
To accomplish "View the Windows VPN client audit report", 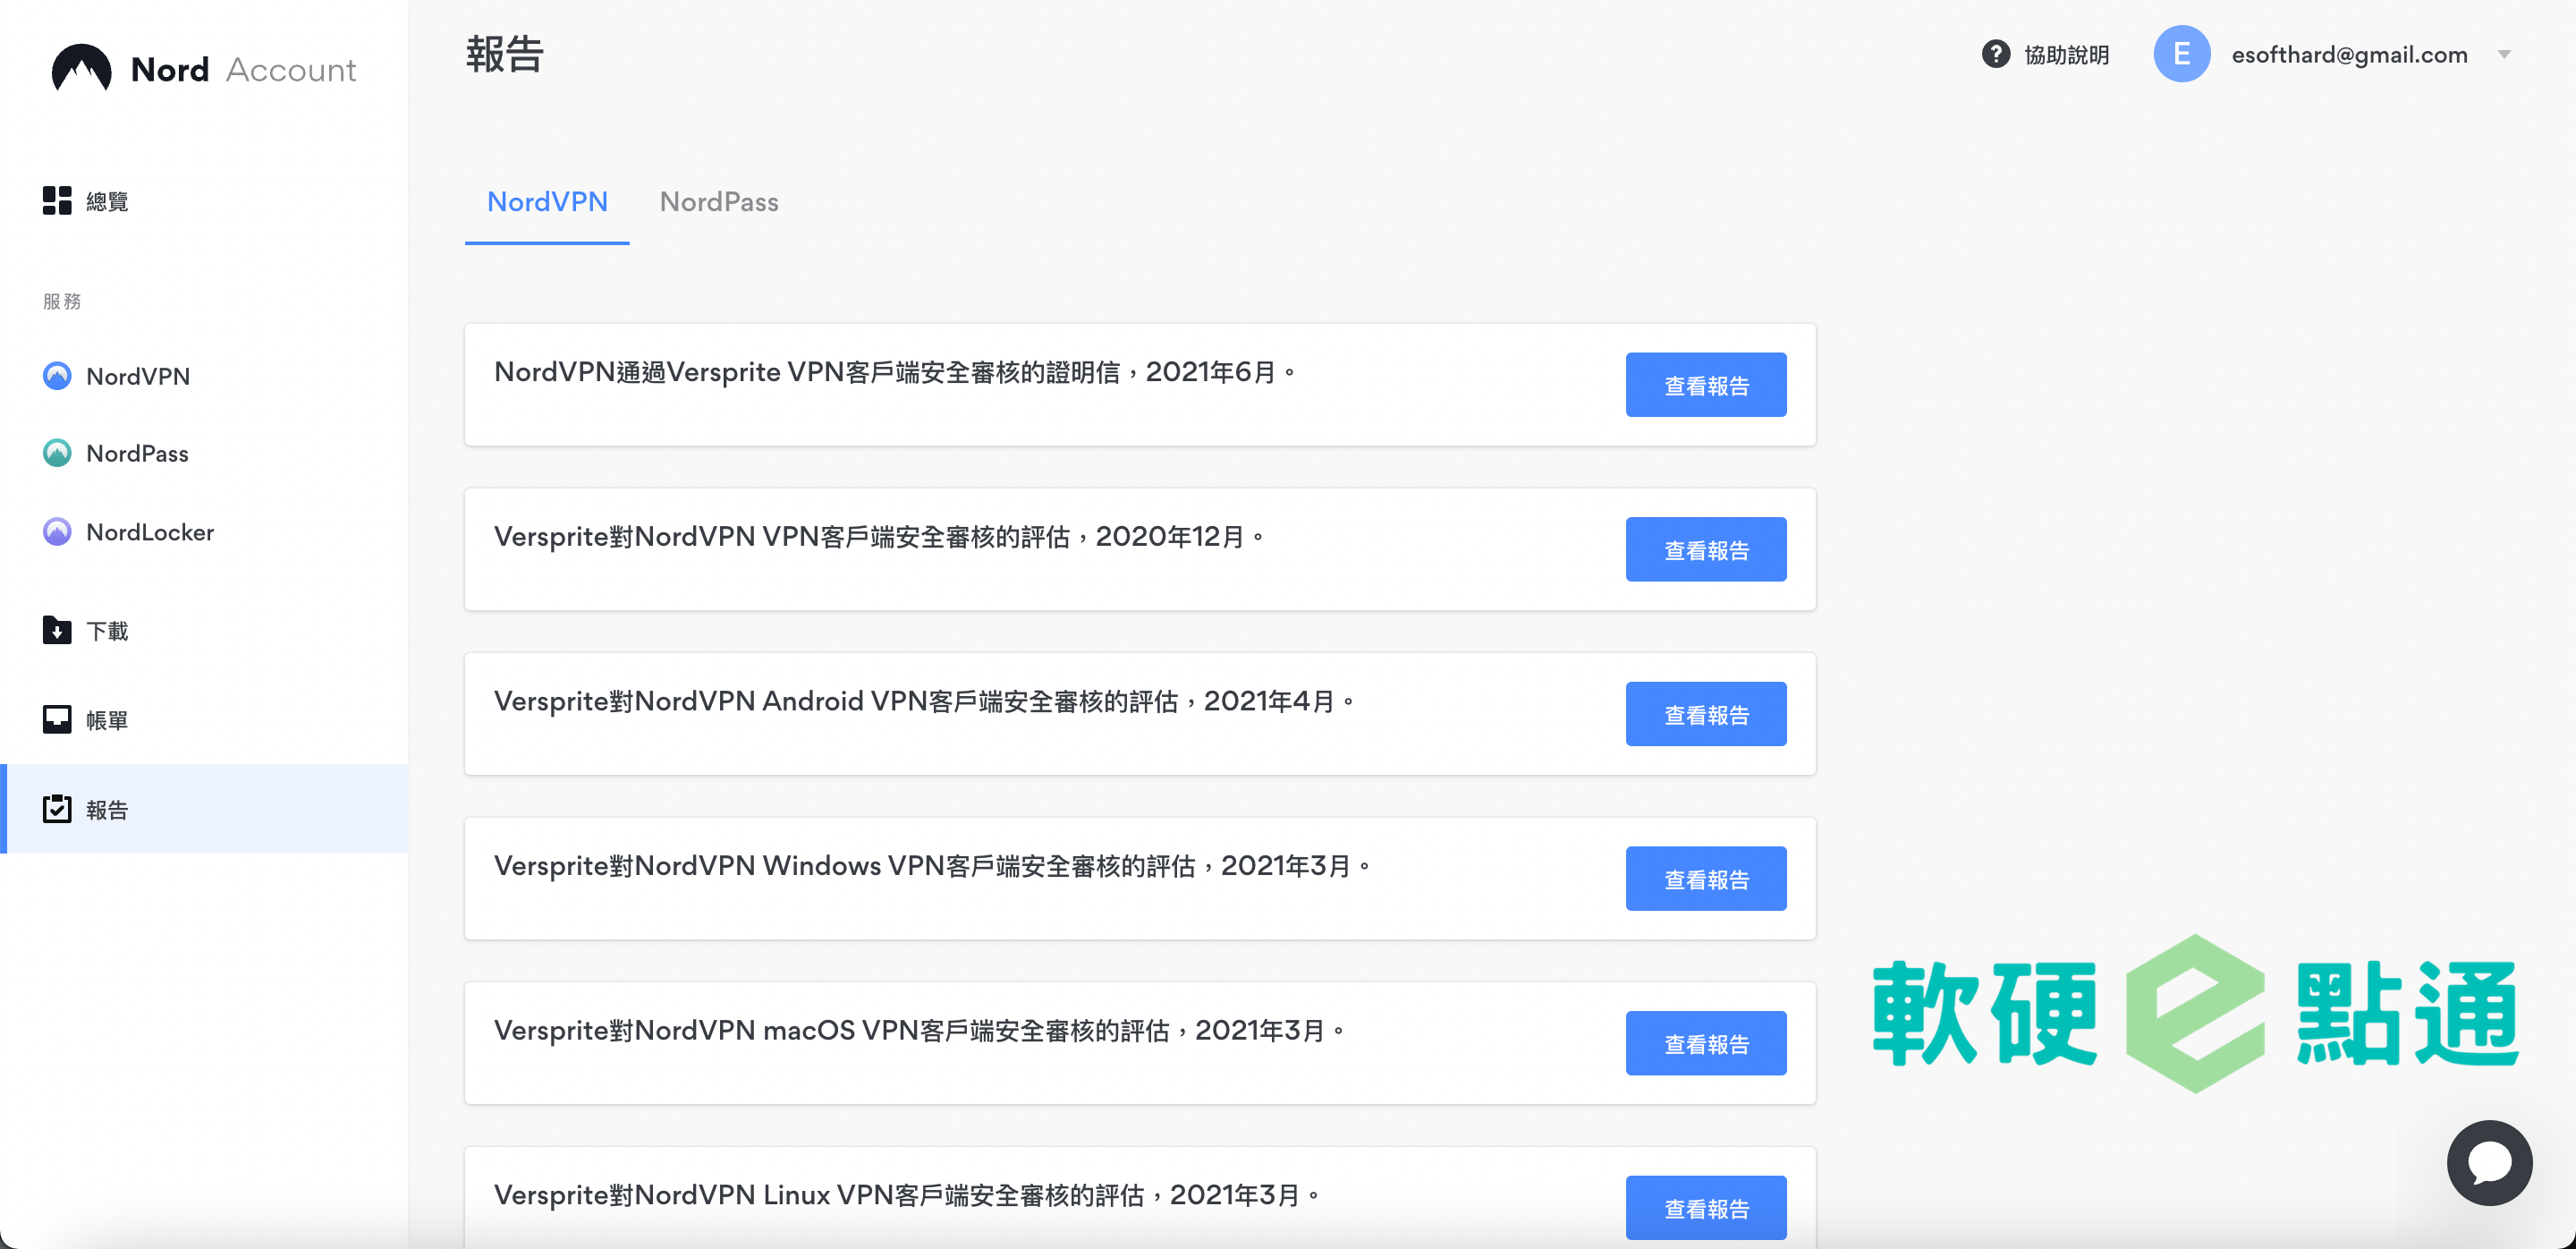I will point(1705,879).
